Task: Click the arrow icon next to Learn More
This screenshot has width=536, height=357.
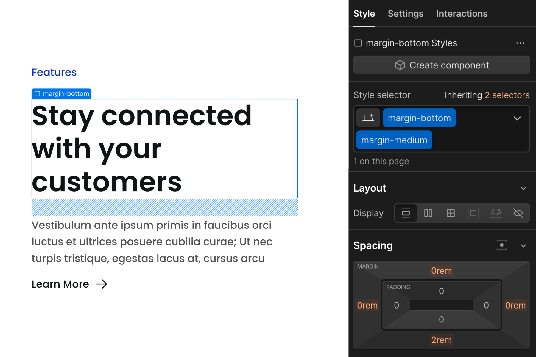Action: tap(102, 284)
